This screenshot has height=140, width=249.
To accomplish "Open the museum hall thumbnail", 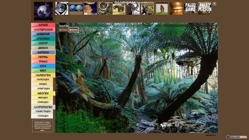I will (176, 9).
